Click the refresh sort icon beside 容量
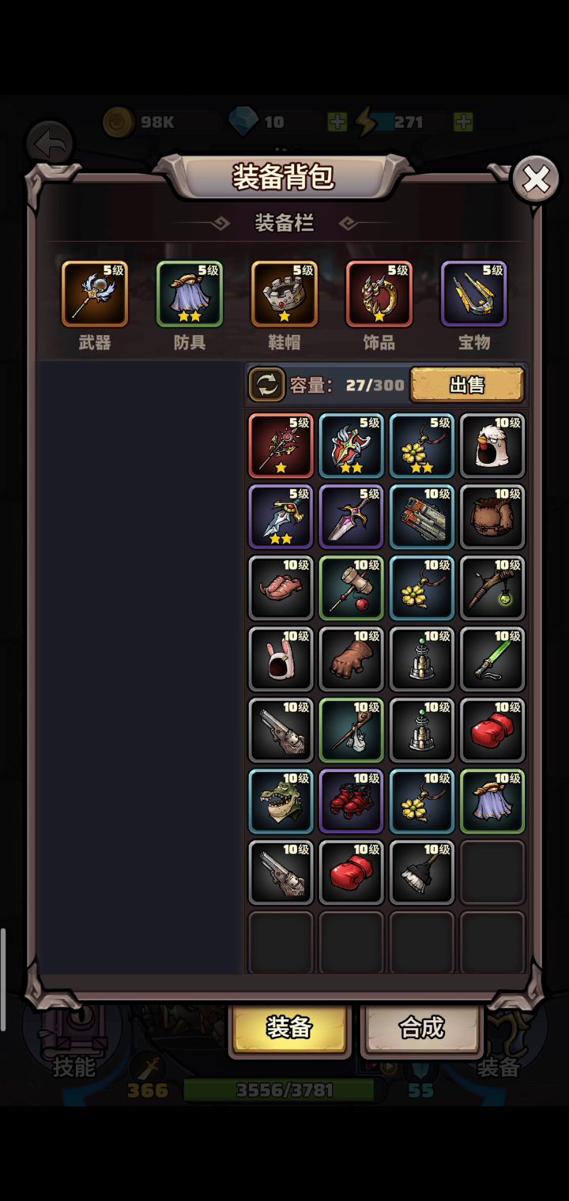Screen dimensions: 569x1201 point(267,385)
